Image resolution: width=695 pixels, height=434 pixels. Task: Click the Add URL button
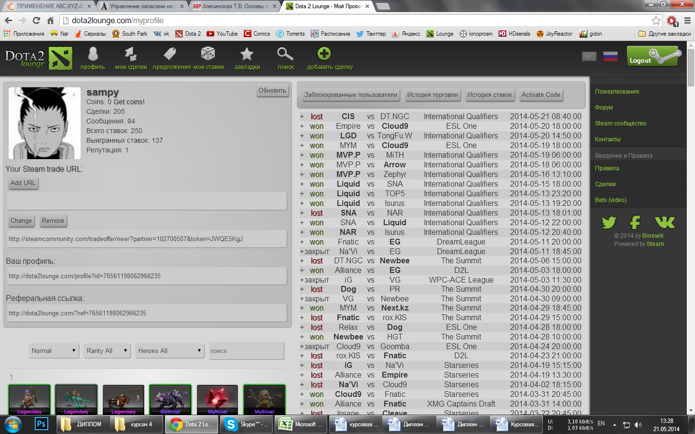(x=23, y=183)
